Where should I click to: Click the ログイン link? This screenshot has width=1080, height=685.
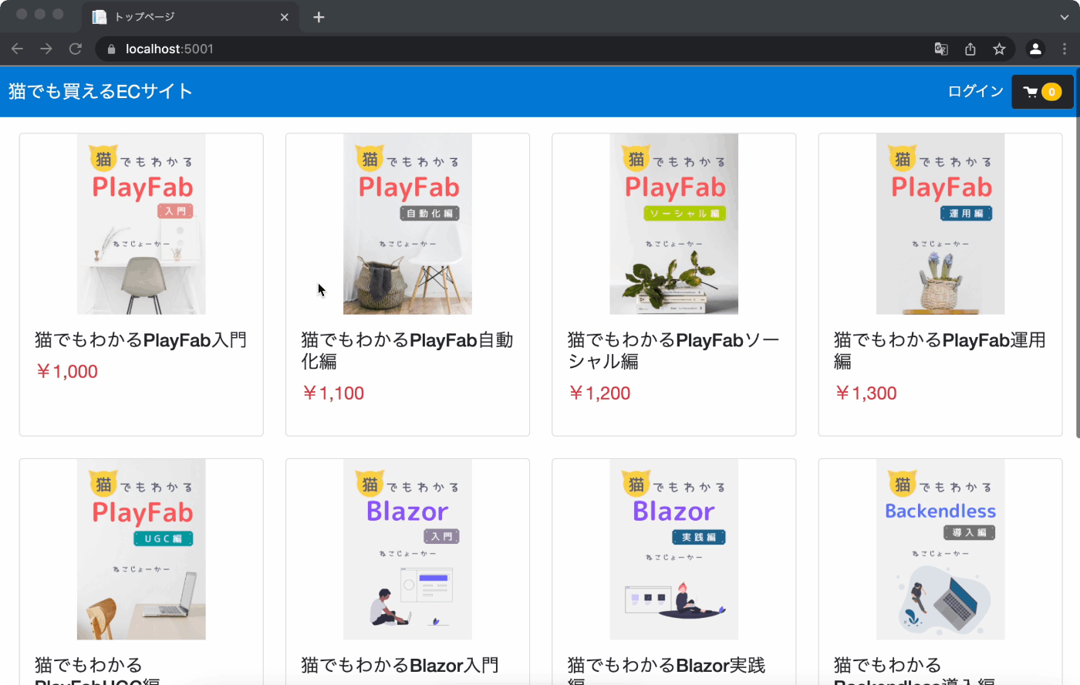click(975, 91)
